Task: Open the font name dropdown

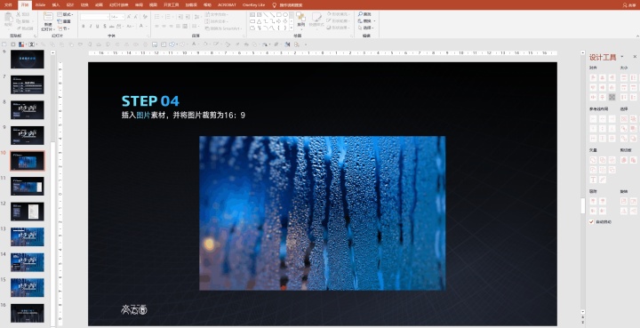Action: 108,17
